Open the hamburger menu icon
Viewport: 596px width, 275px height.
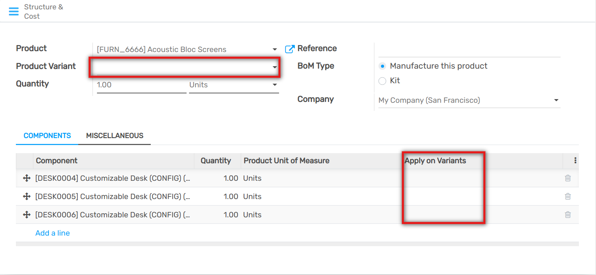click(x=14, y=11)
